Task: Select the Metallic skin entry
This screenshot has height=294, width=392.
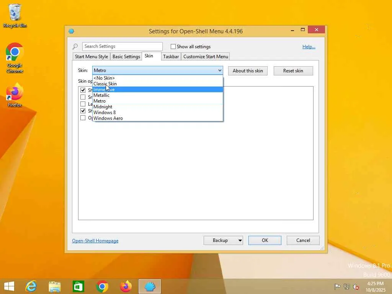Action: point(158,95)
